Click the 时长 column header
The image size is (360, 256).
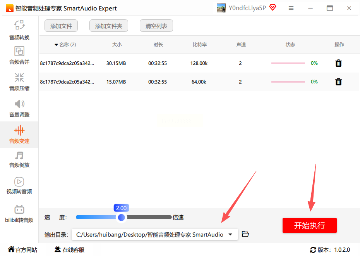(158, 44)
